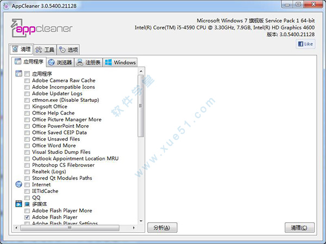Click the vertical scrollbar down arrow
The height and width of the screenshot is (244, 326).
(141, 222)
